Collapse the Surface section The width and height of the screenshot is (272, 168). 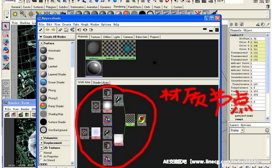pyautogui.click(x=41, y=43)
